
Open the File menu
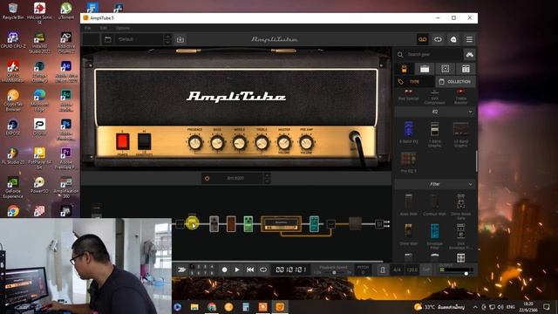tap(87, 28)
